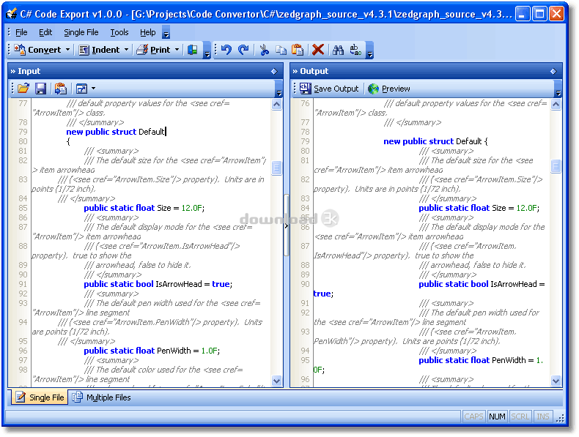Click the Save Output button
Screen dimensions: 579x437
click(329, 89)
